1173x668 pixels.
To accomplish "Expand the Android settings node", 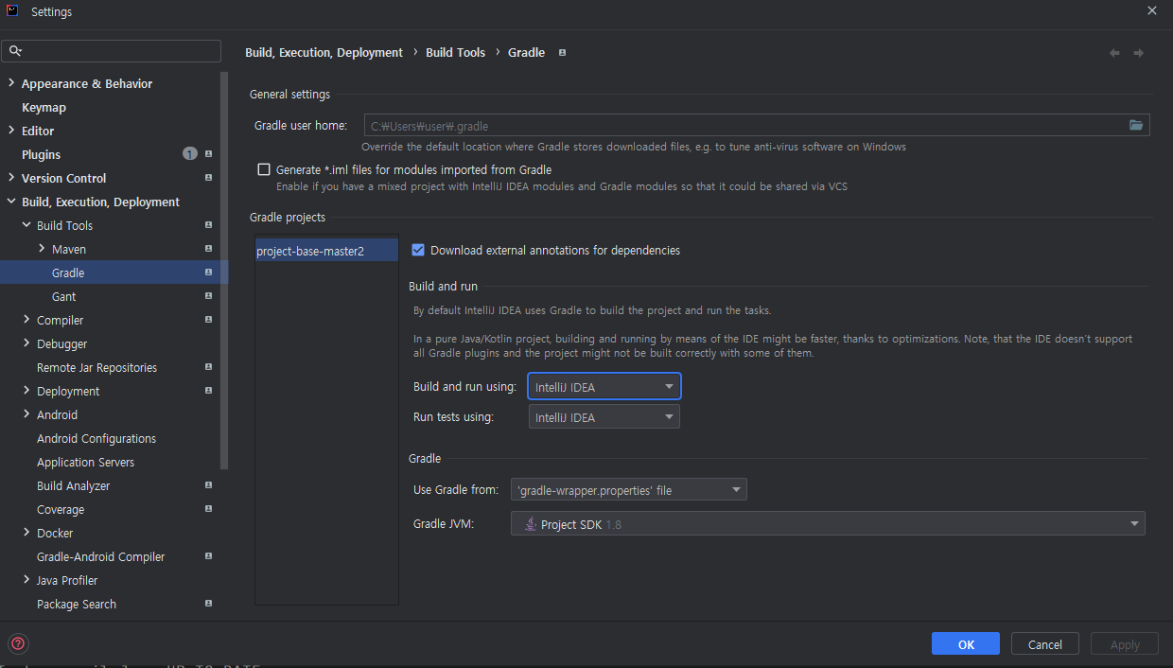I will coord(26,414).
